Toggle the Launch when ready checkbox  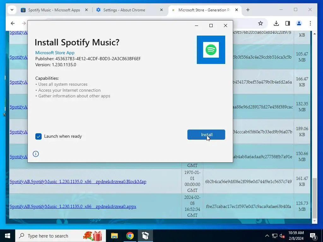point(38,136)
